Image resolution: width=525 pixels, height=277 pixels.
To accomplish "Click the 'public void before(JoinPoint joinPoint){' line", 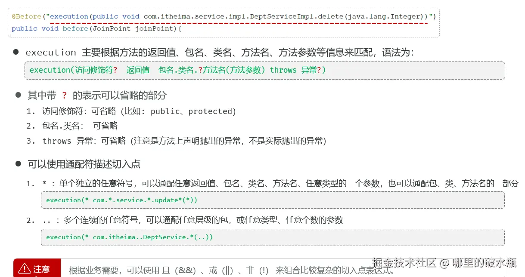I will pos(97,28).
